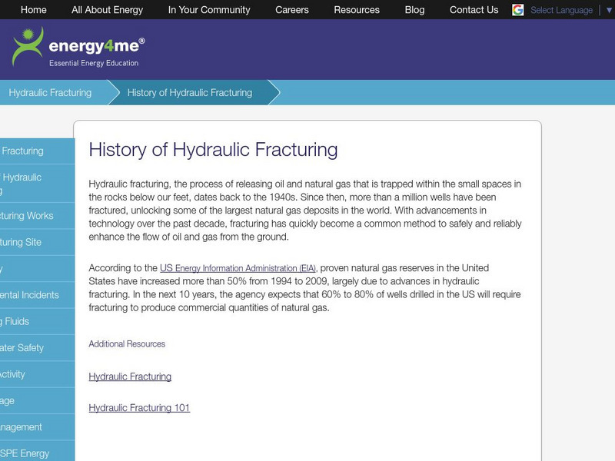Open the Resources menu
Screen dimensions: 615x461
[355, 10]
